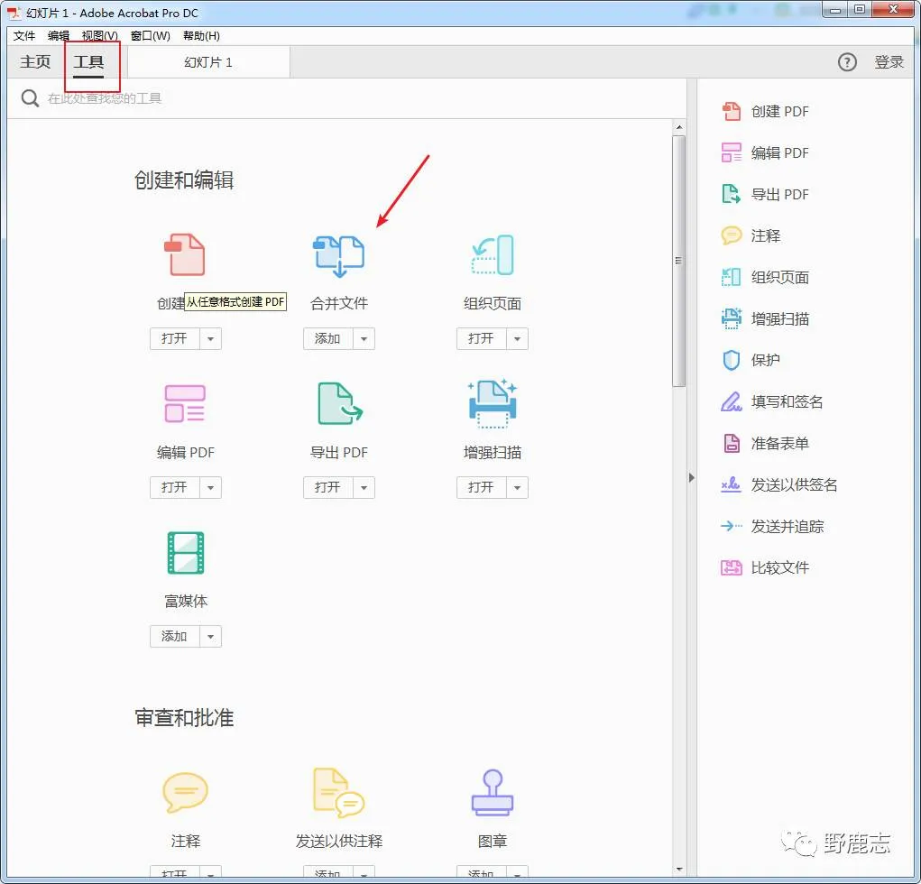Select 准备表单 in the sidebar

[765, 443]
